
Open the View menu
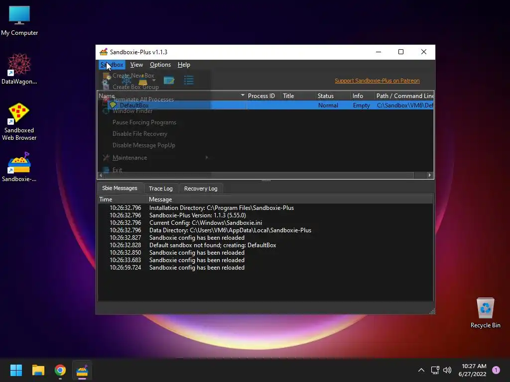click(136, 65)
